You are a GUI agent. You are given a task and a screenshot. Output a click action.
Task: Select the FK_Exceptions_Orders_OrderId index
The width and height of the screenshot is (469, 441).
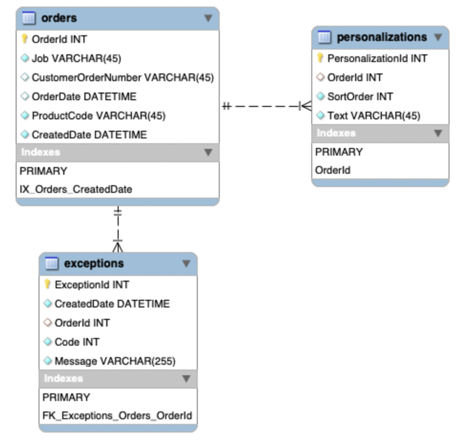tap(118, 416)
